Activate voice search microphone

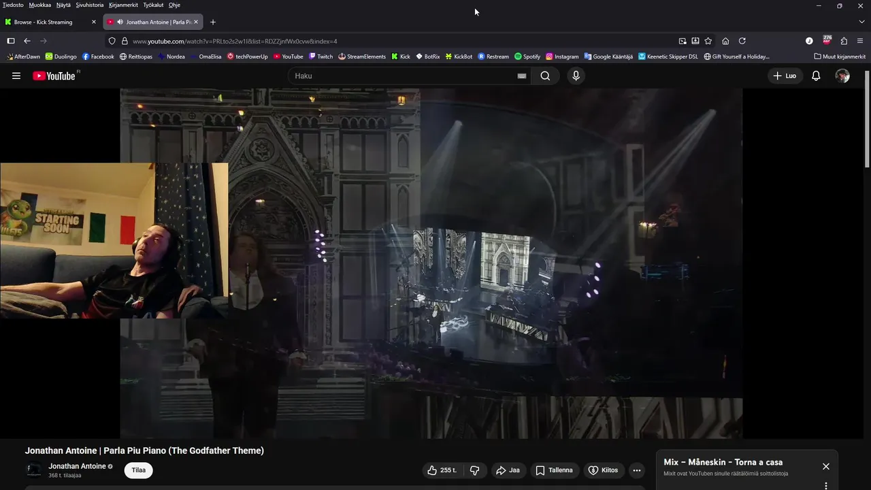576,76
